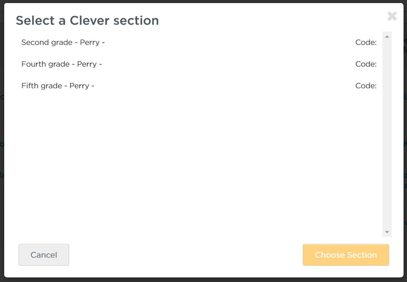Click the word Perry in Fourth grade row
Image resolution: width=407 pixels, height=282 pixels.
87,64
